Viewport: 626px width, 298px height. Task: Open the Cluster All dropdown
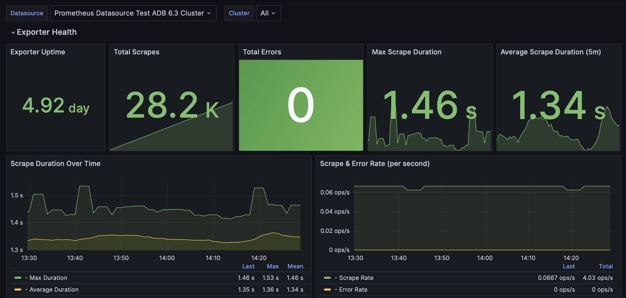click(x=268, y=13)
